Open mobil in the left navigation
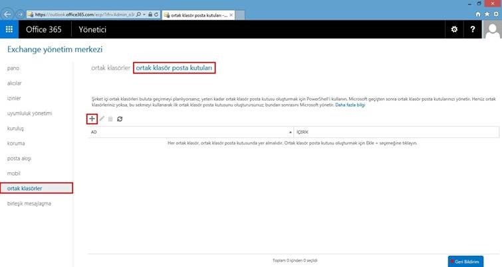 (x=14, y=173)
